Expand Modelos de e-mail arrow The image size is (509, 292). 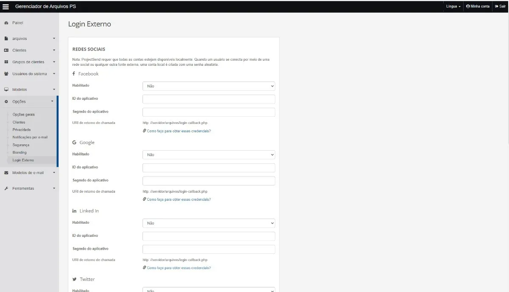pos(54,173)
